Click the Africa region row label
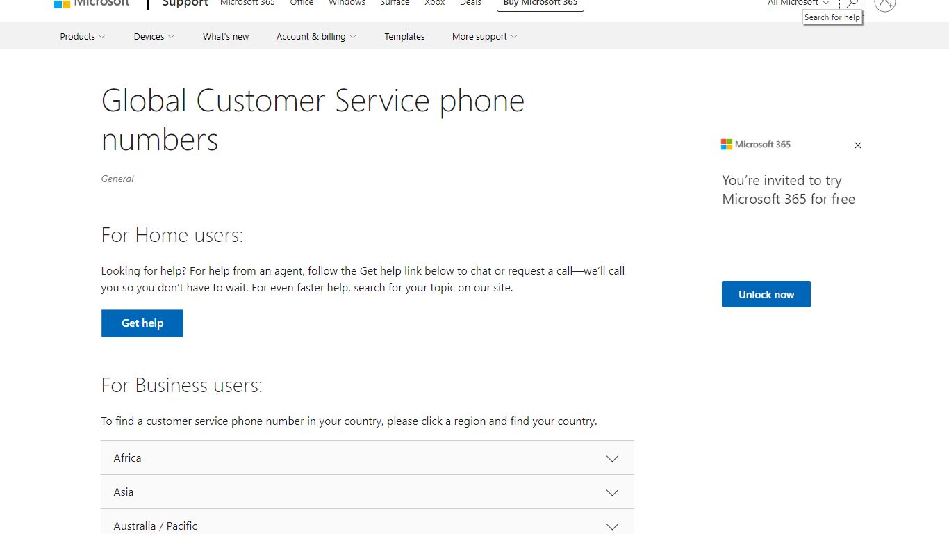 pos(127,458)
